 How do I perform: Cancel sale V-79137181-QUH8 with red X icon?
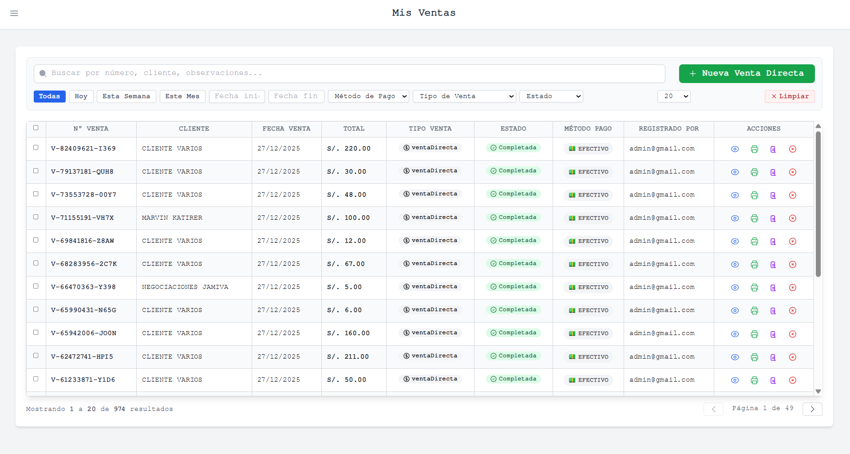(x=793, y=172)
